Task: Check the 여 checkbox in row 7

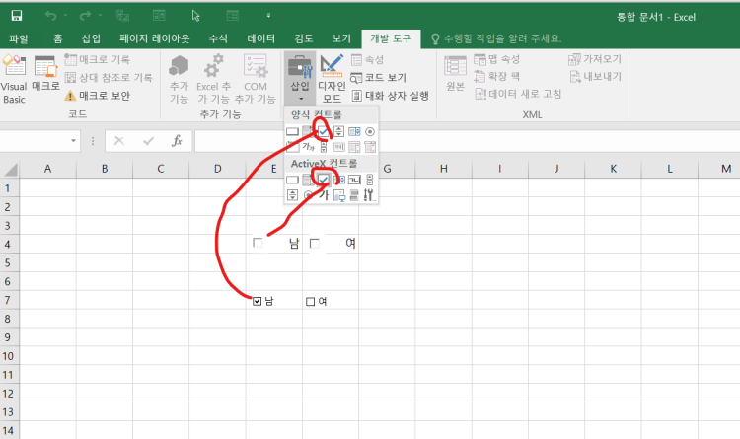Action: point(311,302)
